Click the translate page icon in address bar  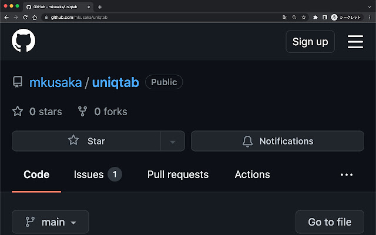[284, 17]
